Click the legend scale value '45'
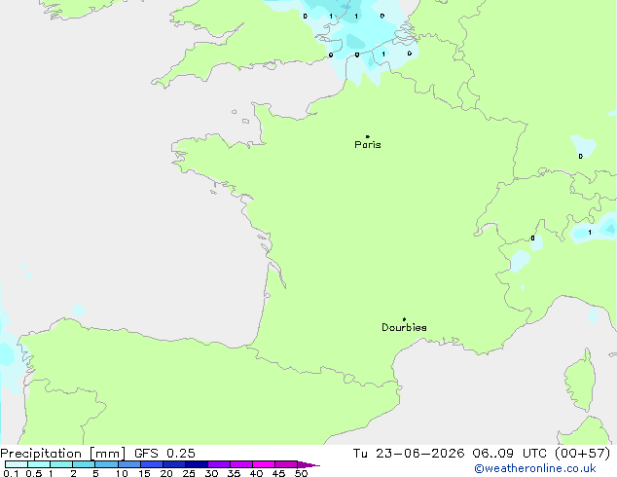 (x=278, y=473)
